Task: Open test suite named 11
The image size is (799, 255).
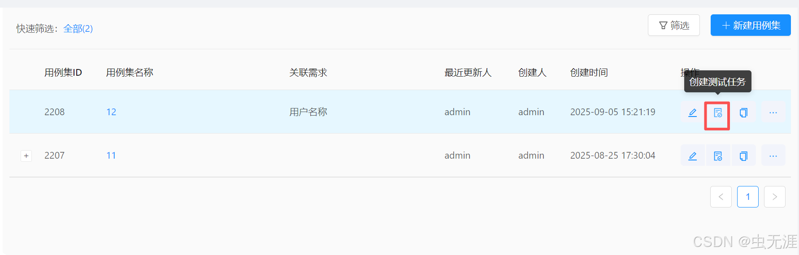Action: coord(111,156)
